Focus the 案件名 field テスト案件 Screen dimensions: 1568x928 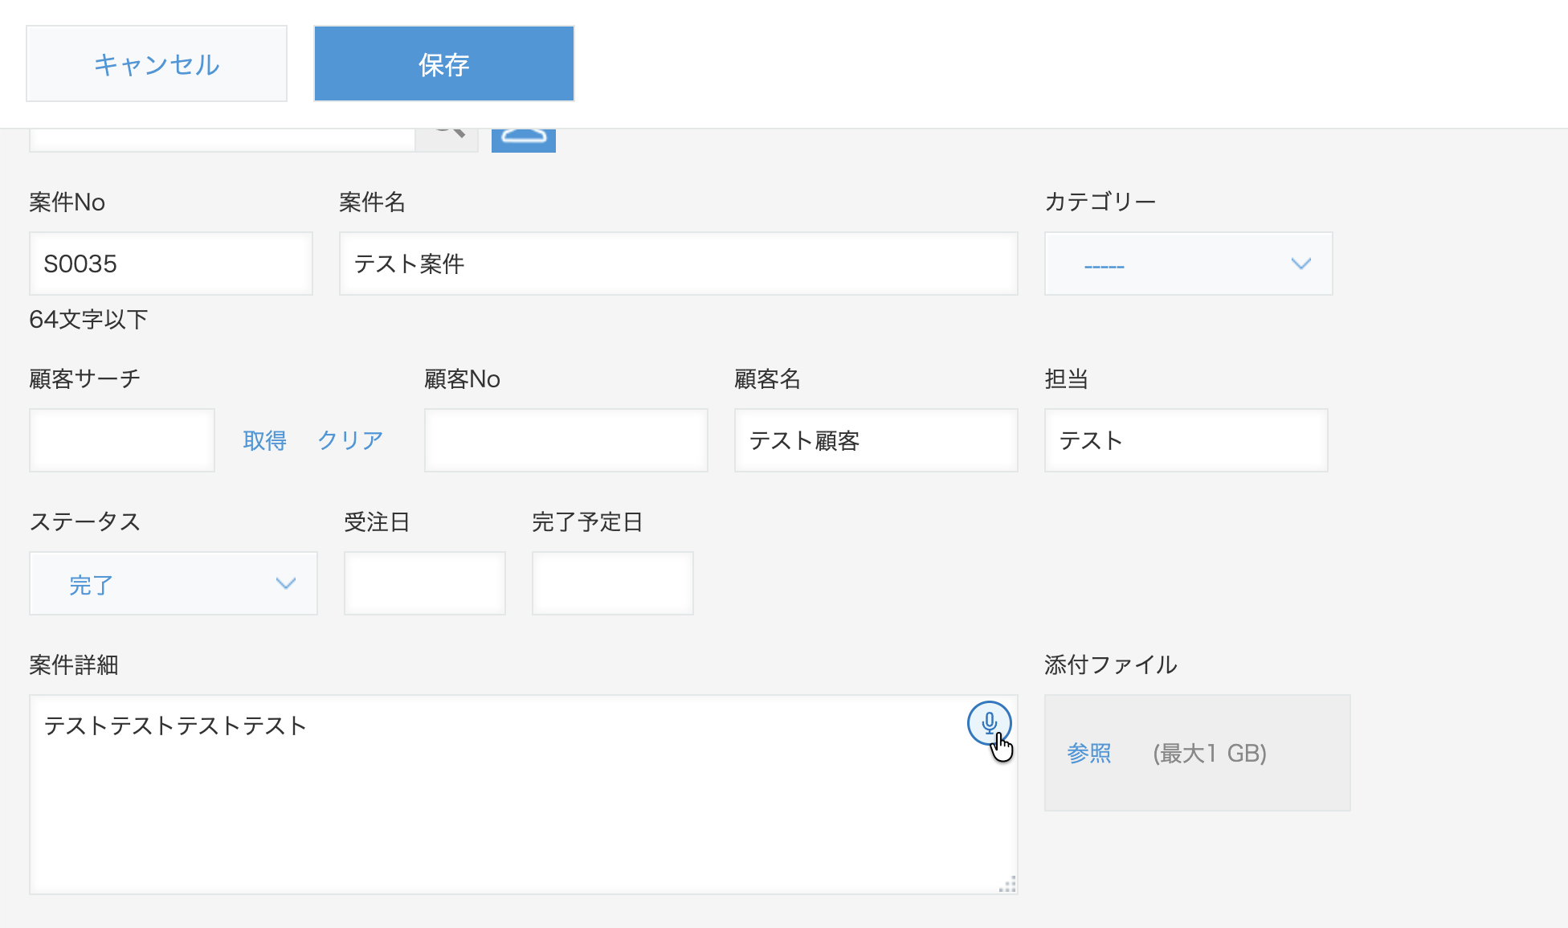679,264
